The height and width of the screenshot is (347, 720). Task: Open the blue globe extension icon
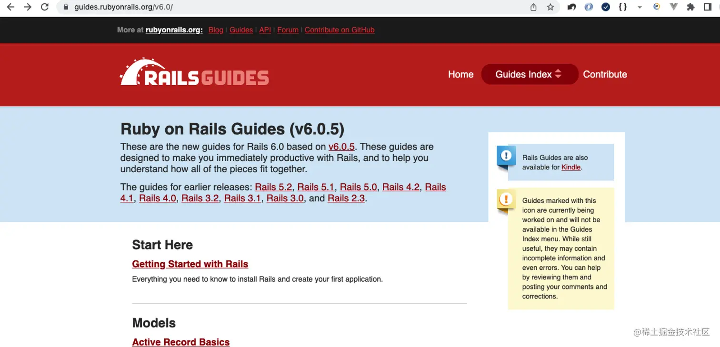(x=589, y=7)
